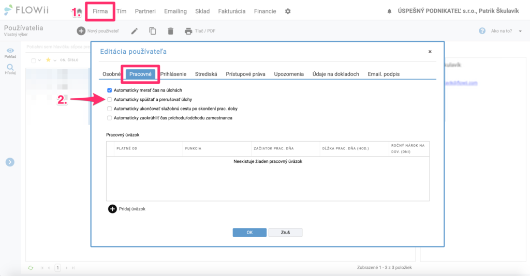Open dropdown arrow next to select-all checkbox
530x276 pixels.
(x=39, y=60)
